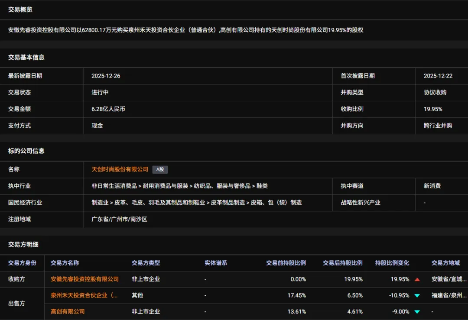Image resolution: width=468 pixels, height=320 pixels.
Task: Click the 非上市企业 type cell for 高创有限公司
Action: 146,311
